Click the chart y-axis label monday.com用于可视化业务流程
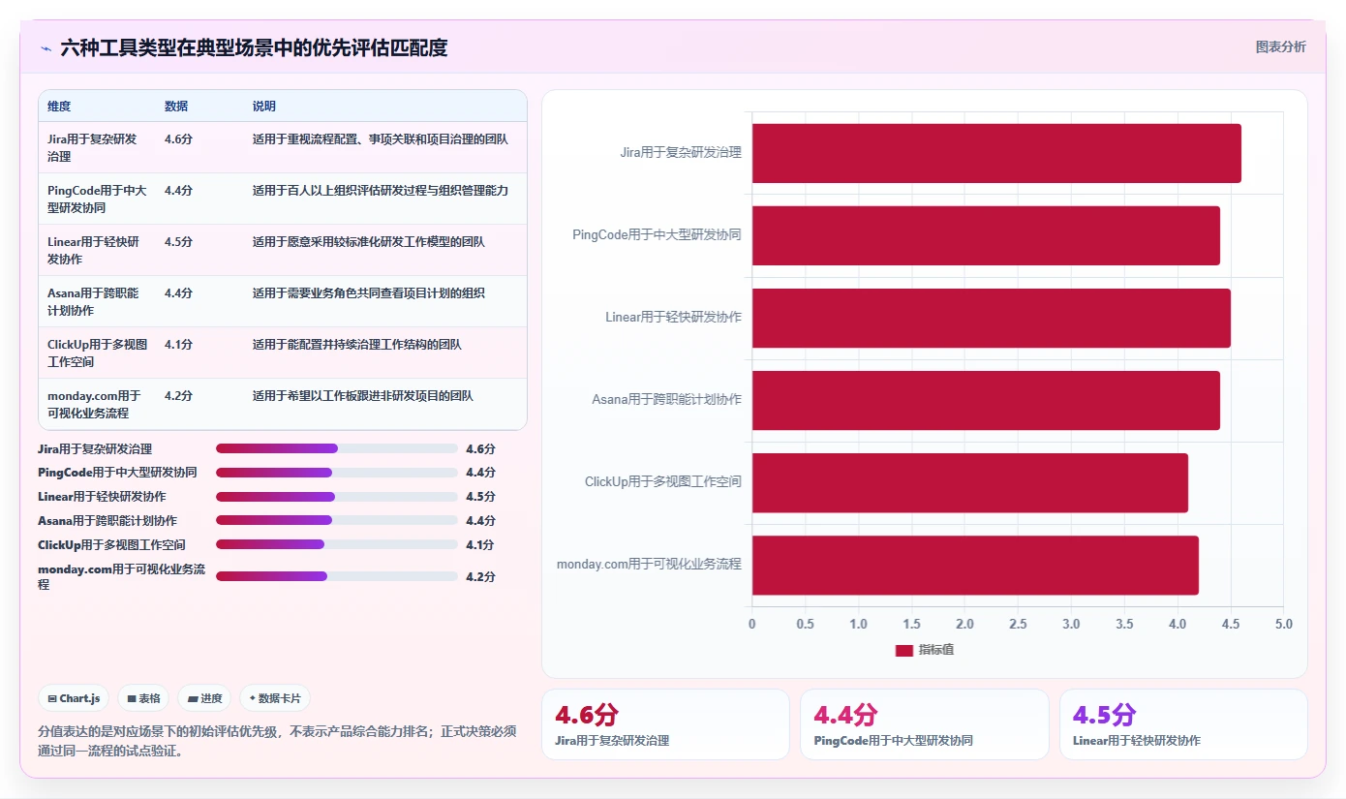 tap(649, 565)
